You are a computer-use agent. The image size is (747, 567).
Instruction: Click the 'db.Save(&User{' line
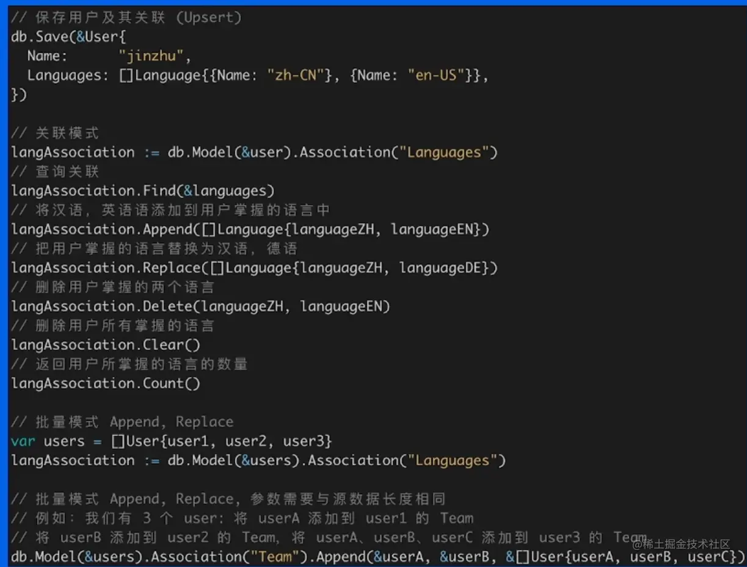point(68,37)
